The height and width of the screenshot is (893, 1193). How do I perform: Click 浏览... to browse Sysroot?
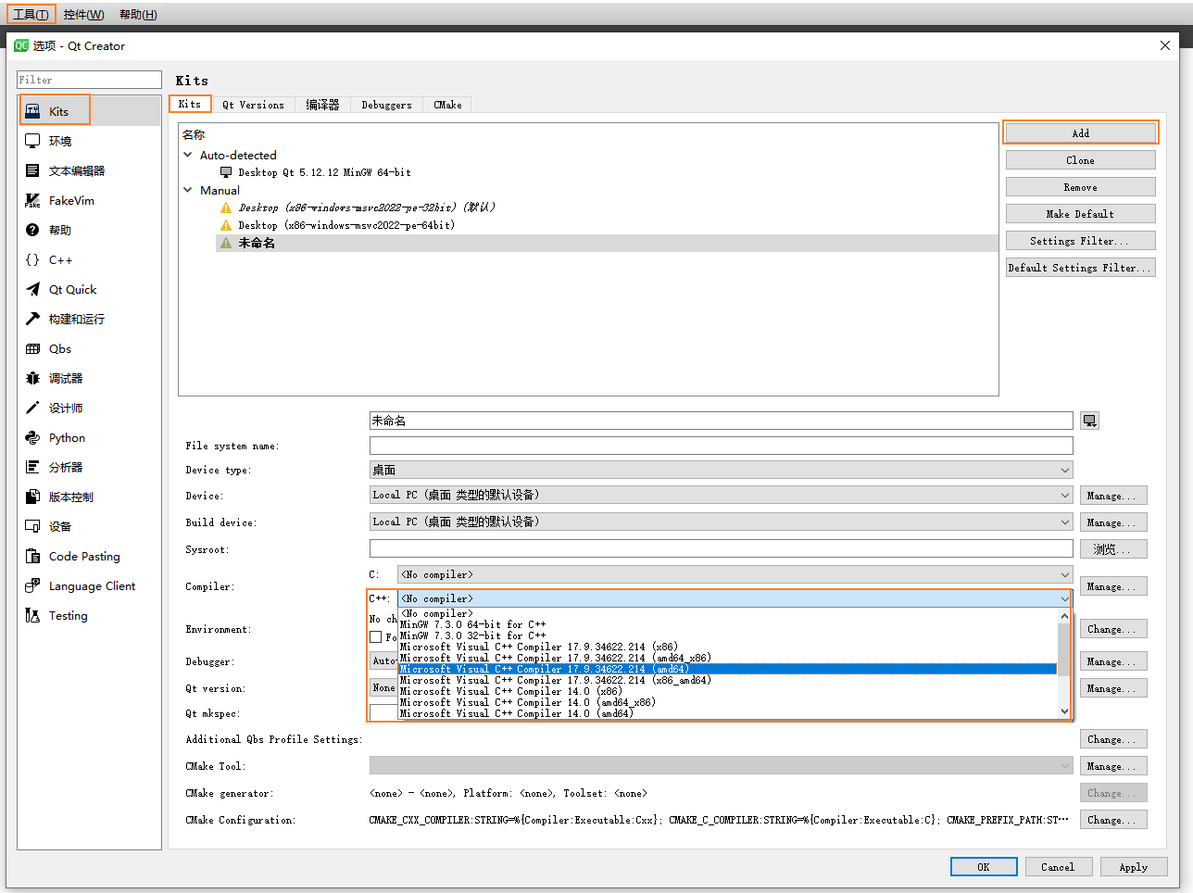[x=1113, y=549]
